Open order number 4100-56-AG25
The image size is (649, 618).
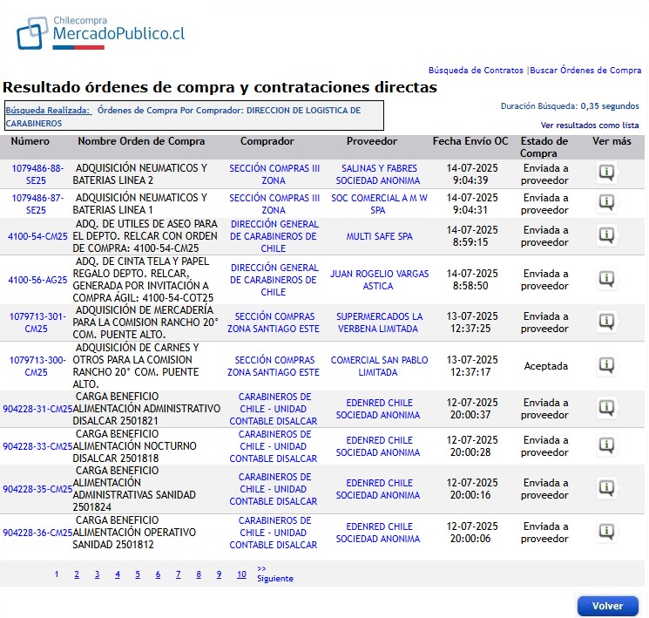click(37, 280)
